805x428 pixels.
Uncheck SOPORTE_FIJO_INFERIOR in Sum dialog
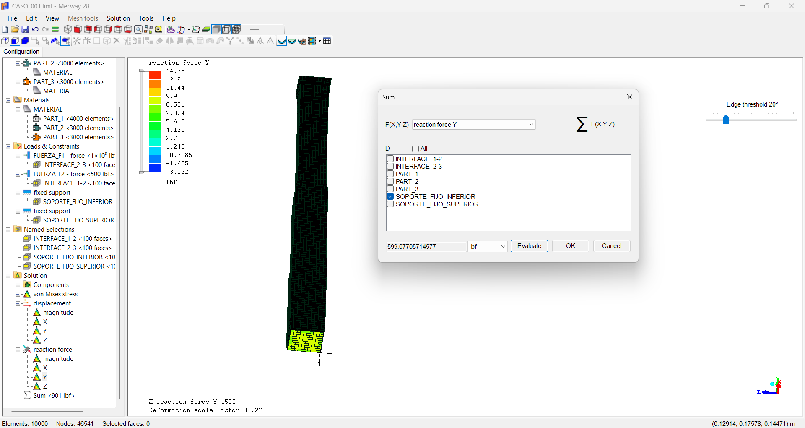[x=390, y=196]
